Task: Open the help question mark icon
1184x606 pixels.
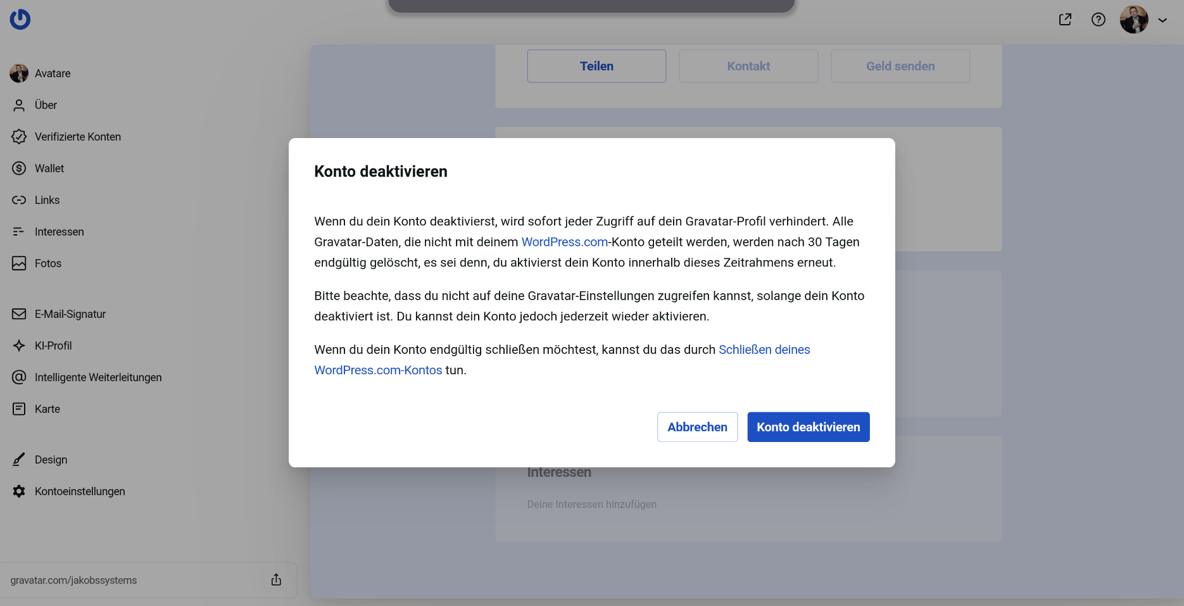Action: click(x=1099, y=20)
